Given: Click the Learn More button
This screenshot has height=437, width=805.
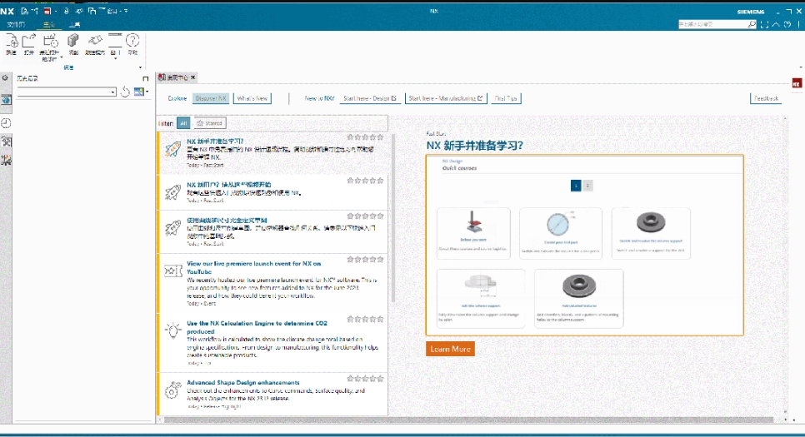Looking at the screenshot, I should [450, 349].
